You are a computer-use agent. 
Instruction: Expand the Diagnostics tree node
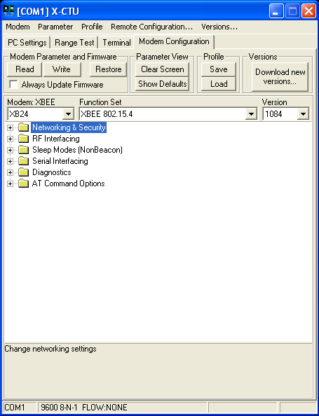[x=10, y=172]
